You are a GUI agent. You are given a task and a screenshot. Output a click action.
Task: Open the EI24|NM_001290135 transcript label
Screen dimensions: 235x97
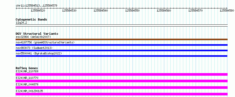29,91
